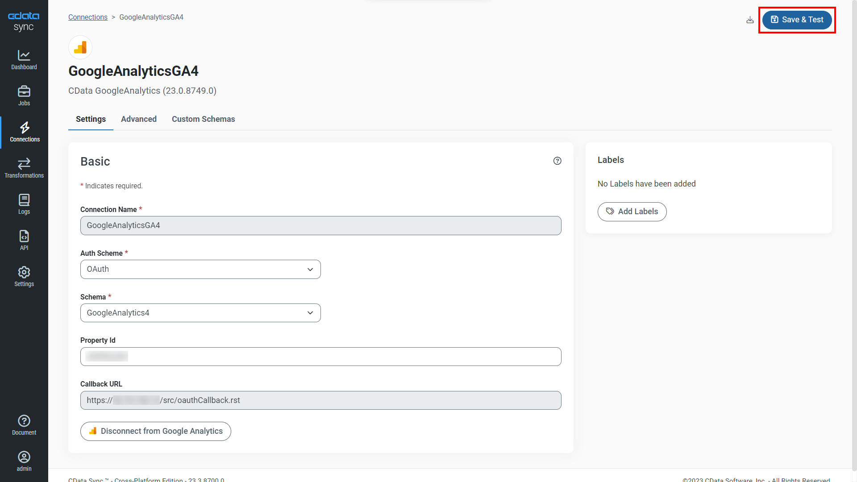Disconnect from Google Analytics
The height and width of the screenshot is (482, 857).
coord(155,431)
